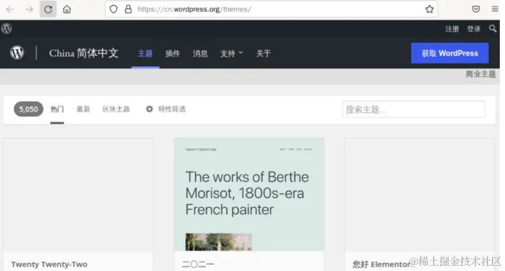Click the browser back arrow

[10, 9]
